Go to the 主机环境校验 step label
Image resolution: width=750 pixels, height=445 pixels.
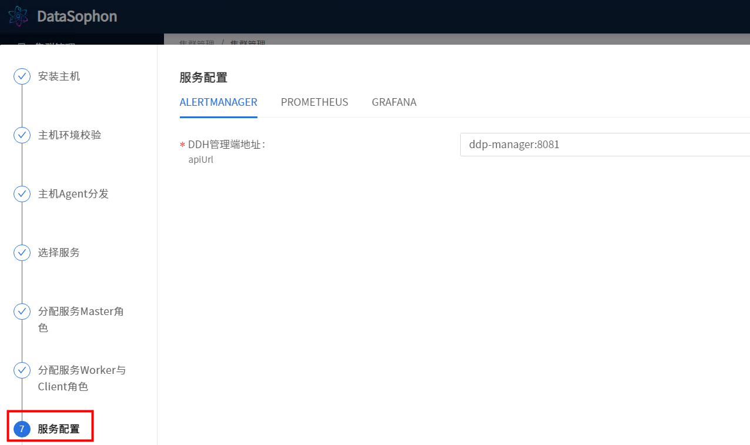(x=69, y=135)
